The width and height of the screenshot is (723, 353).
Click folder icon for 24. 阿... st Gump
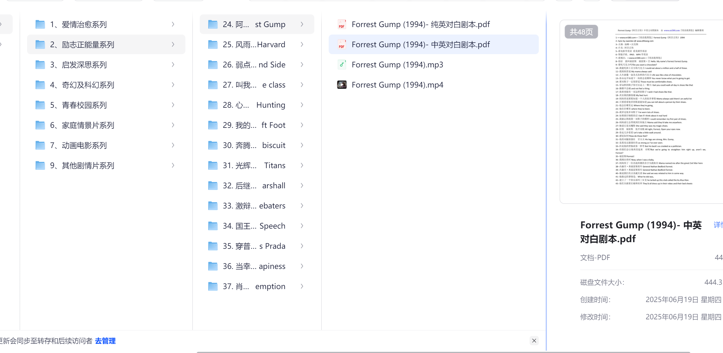coord(213,24)
